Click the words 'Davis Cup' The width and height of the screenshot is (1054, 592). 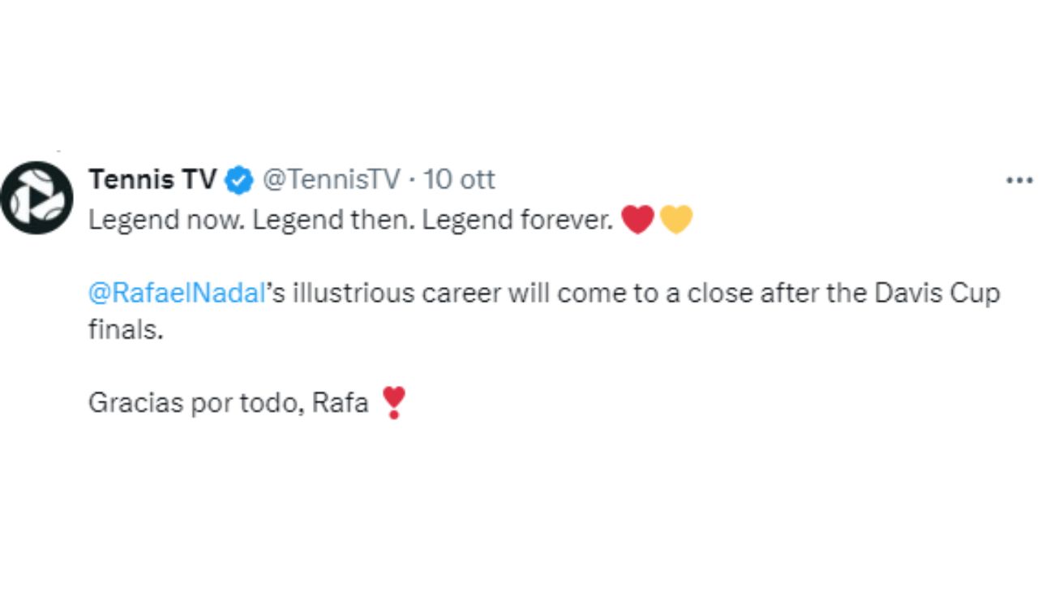pos(936,293)
